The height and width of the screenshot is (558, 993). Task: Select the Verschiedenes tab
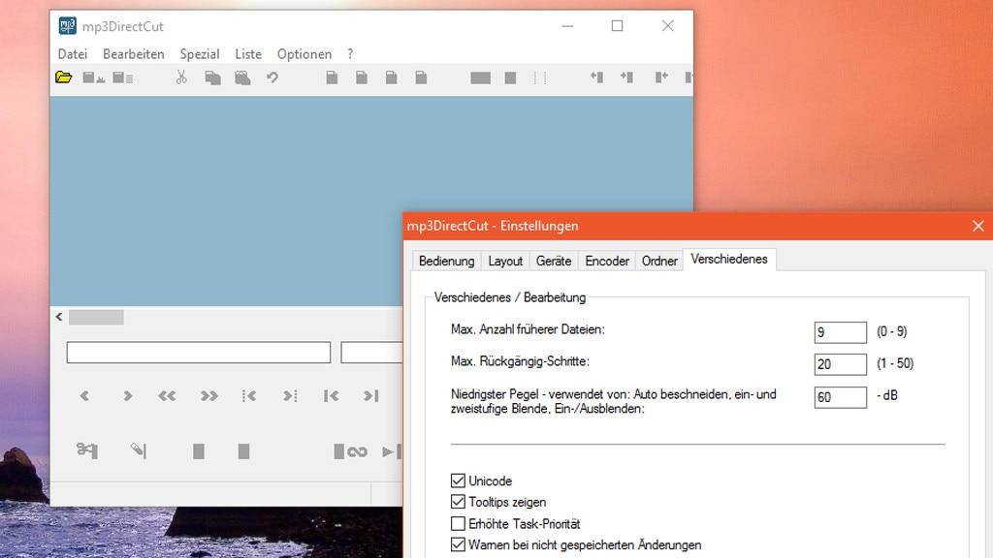click(x=729, y=260)
